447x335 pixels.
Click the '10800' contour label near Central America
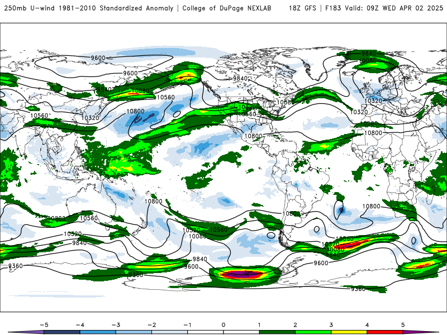tap(253, 136)
